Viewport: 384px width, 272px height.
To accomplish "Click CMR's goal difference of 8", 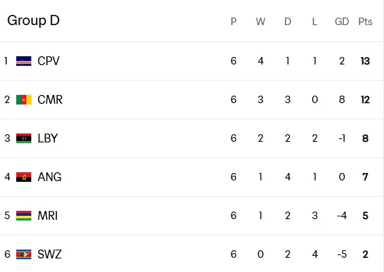I will [x=342, y=100].
